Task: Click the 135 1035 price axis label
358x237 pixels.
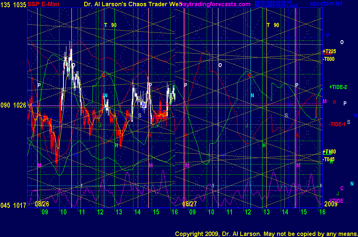Action: coord(13,4)
